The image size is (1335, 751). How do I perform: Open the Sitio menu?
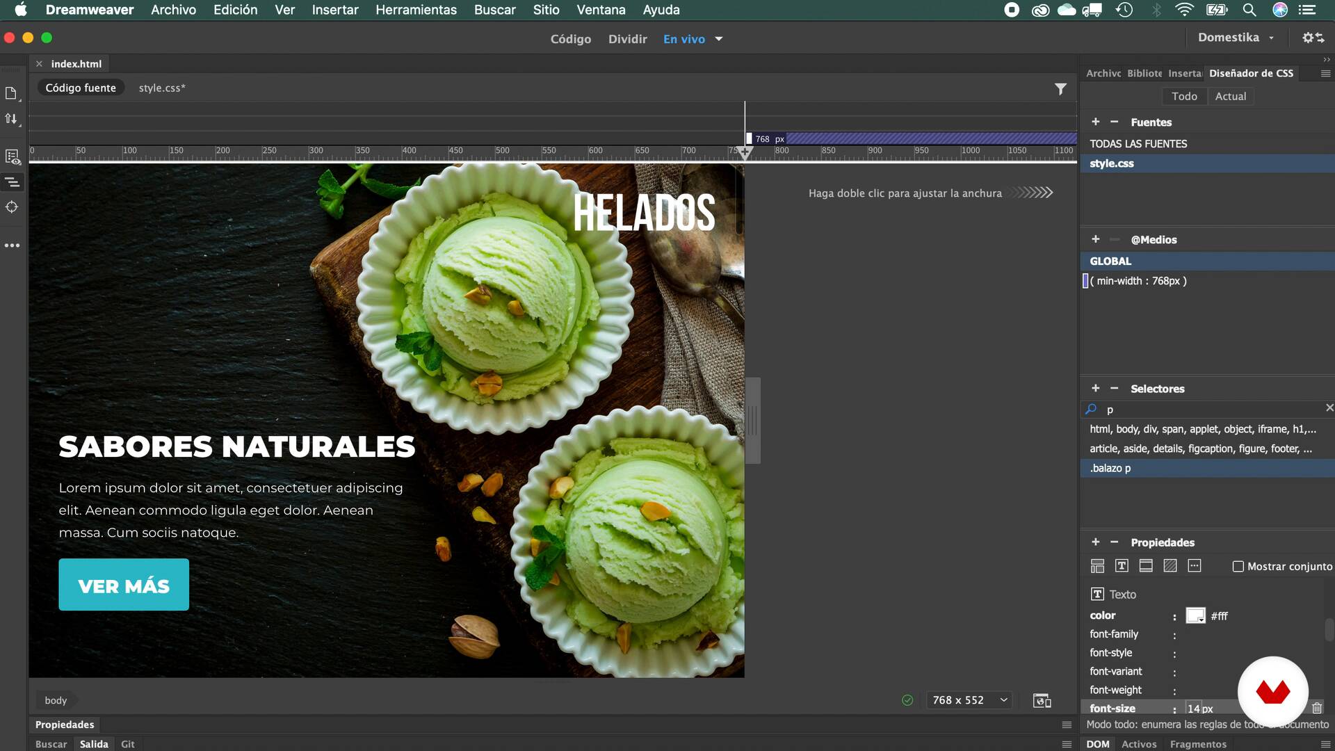(x=546, y=10)
